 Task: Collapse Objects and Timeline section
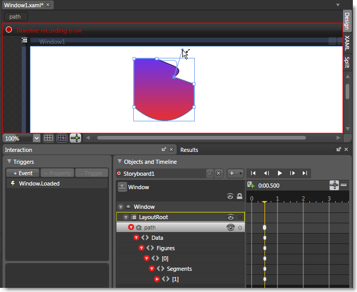click(119, 161)
